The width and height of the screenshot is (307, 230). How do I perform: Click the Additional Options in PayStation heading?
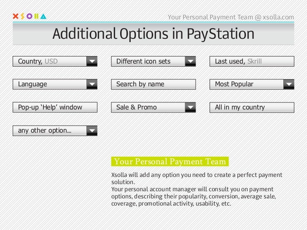[x=153, y=34]
